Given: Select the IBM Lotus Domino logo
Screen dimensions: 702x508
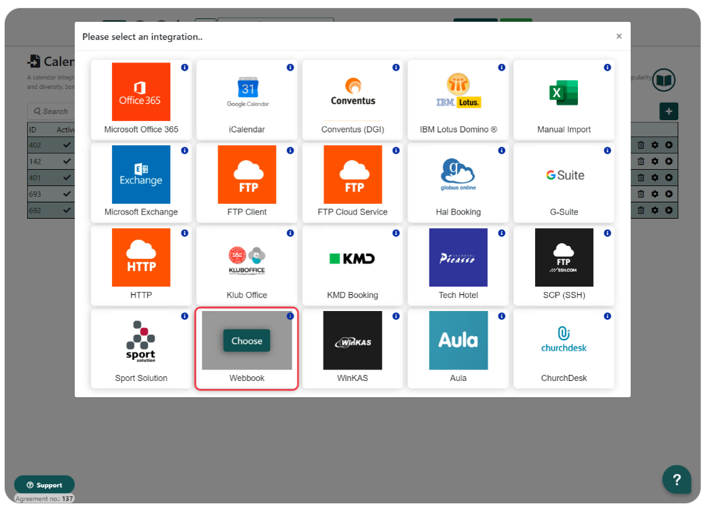Looking at the screenshot, I should click(x=459, y=91).
